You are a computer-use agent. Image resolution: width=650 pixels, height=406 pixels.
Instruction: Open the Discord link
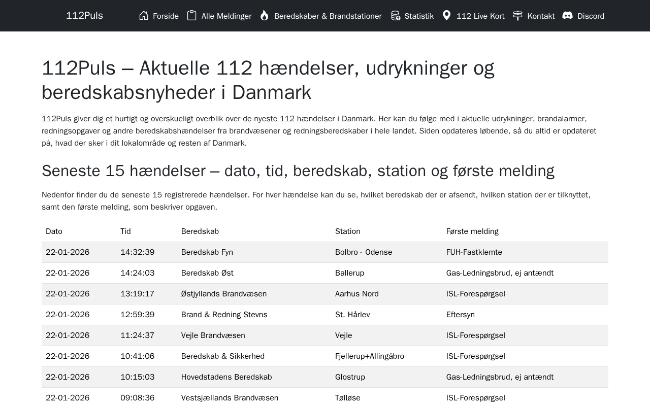click(x=583, y=16)
